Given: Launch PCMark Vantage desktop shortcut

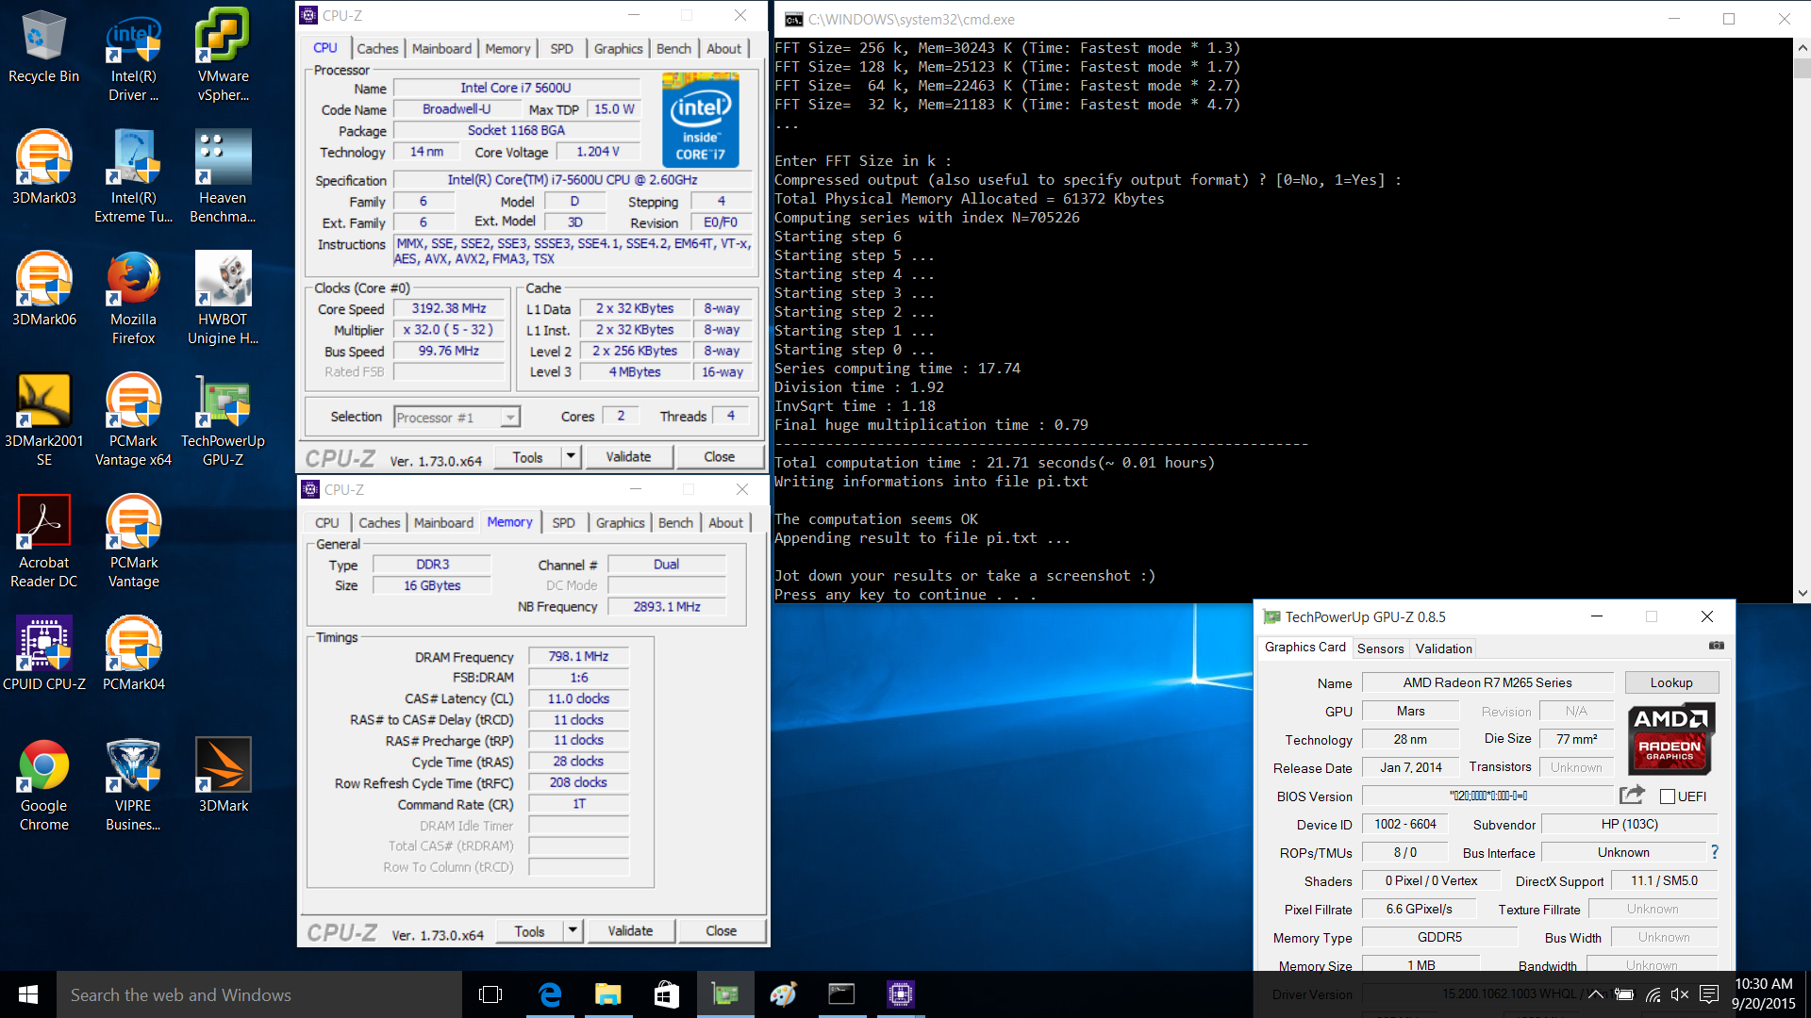Looking at the screenshot, I should tap(133, 542).
